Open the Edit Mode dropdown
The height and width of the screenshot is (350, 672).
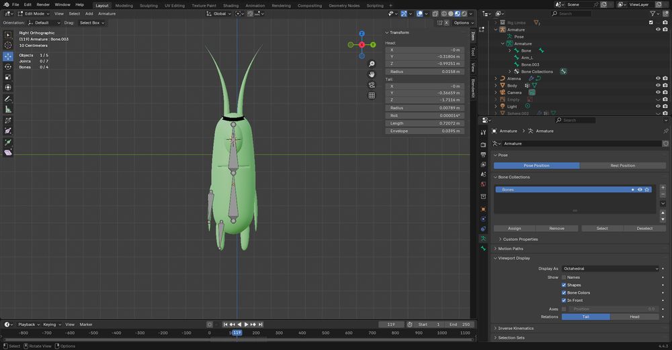click(x=34, y=13)
